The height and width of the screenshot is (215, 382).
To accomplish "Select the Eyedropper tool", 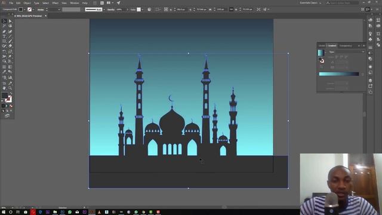I will [x=4, y=72].
